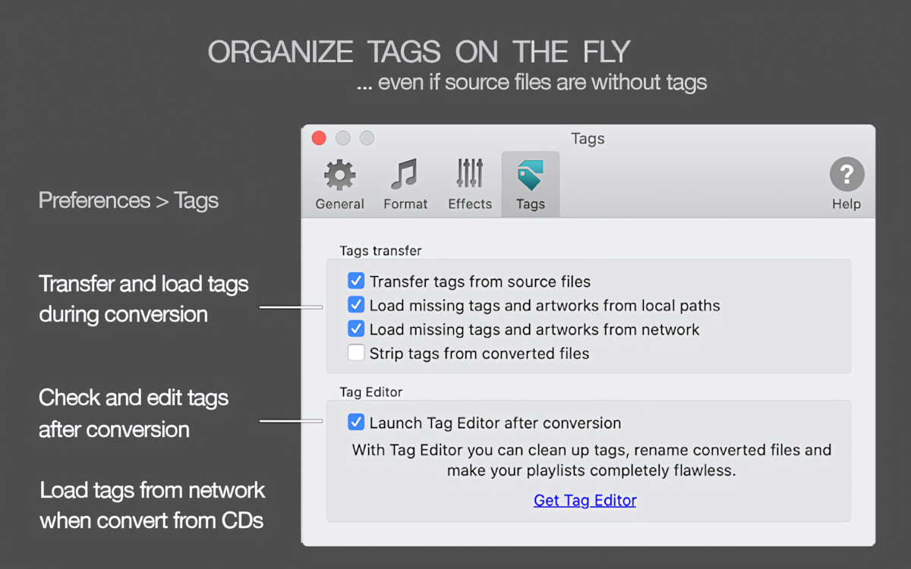
Task: Disable Launch Tag Editor after conversion
Action: tap(356, 422)
